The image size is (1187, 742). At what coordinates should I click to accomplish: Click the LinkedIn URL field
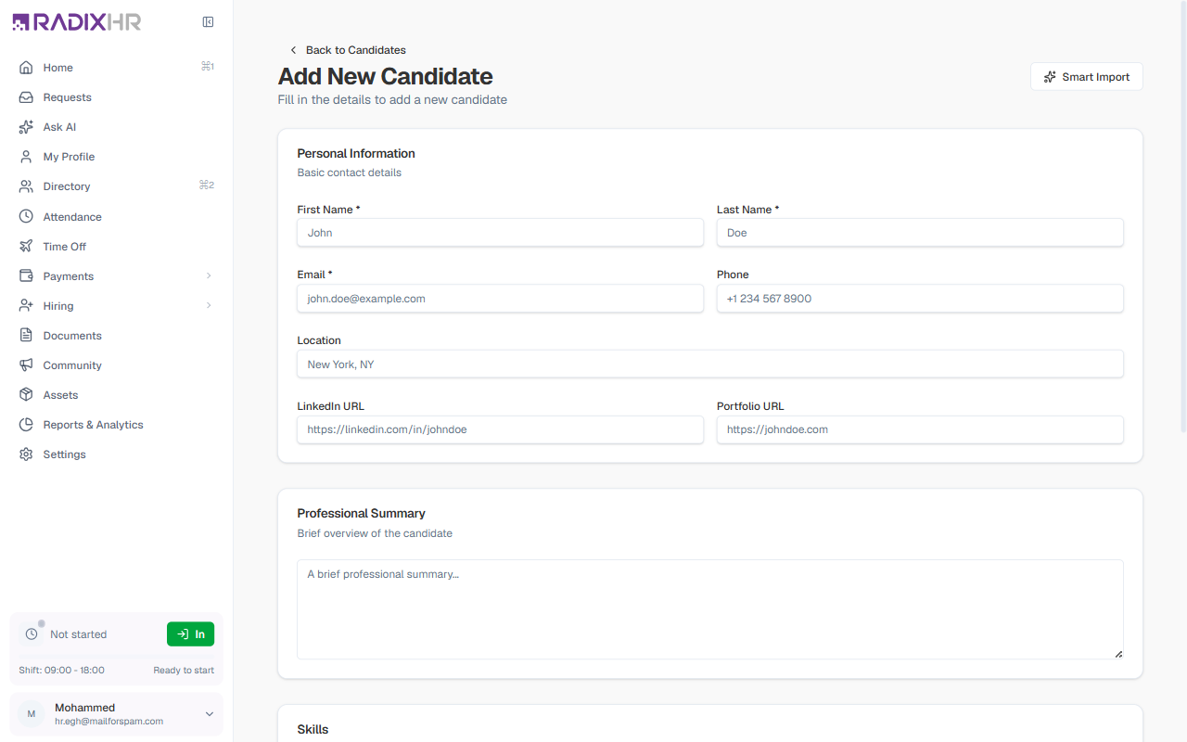click(x=500, y=429)
